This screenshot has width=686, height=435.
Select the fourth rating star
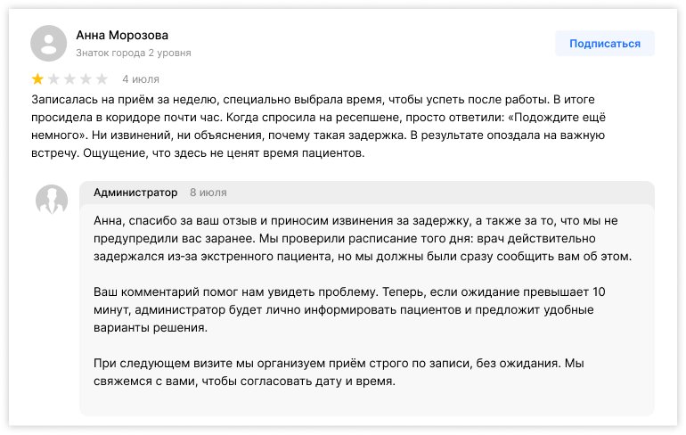(x=86, y=78)
